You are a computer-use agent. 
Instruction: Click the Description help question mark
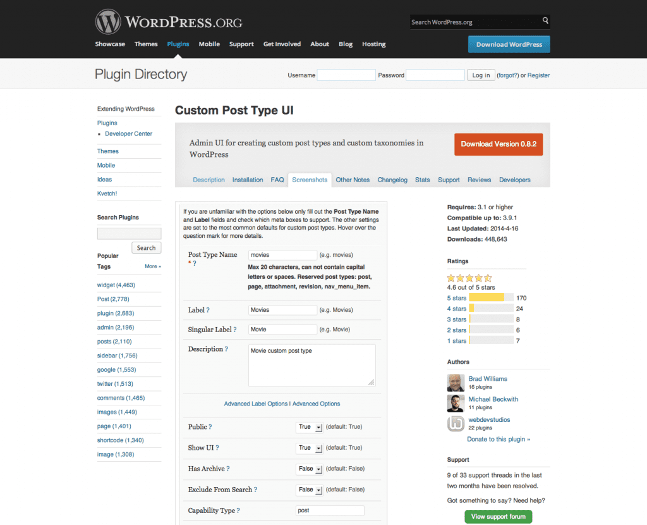point(226,349)
